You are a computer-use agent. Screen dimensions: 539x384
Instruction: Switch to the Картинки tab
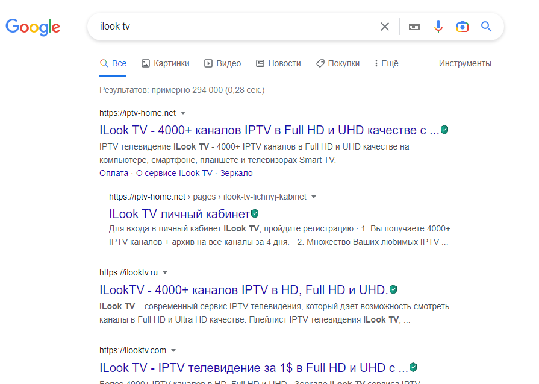click(x=165, y=63)
